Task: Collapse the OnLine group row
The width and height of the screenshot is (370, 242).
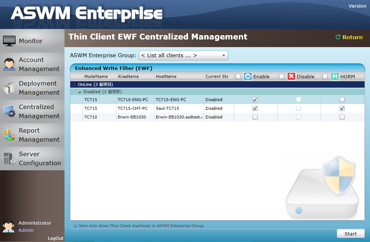Action: click(74, 85)
